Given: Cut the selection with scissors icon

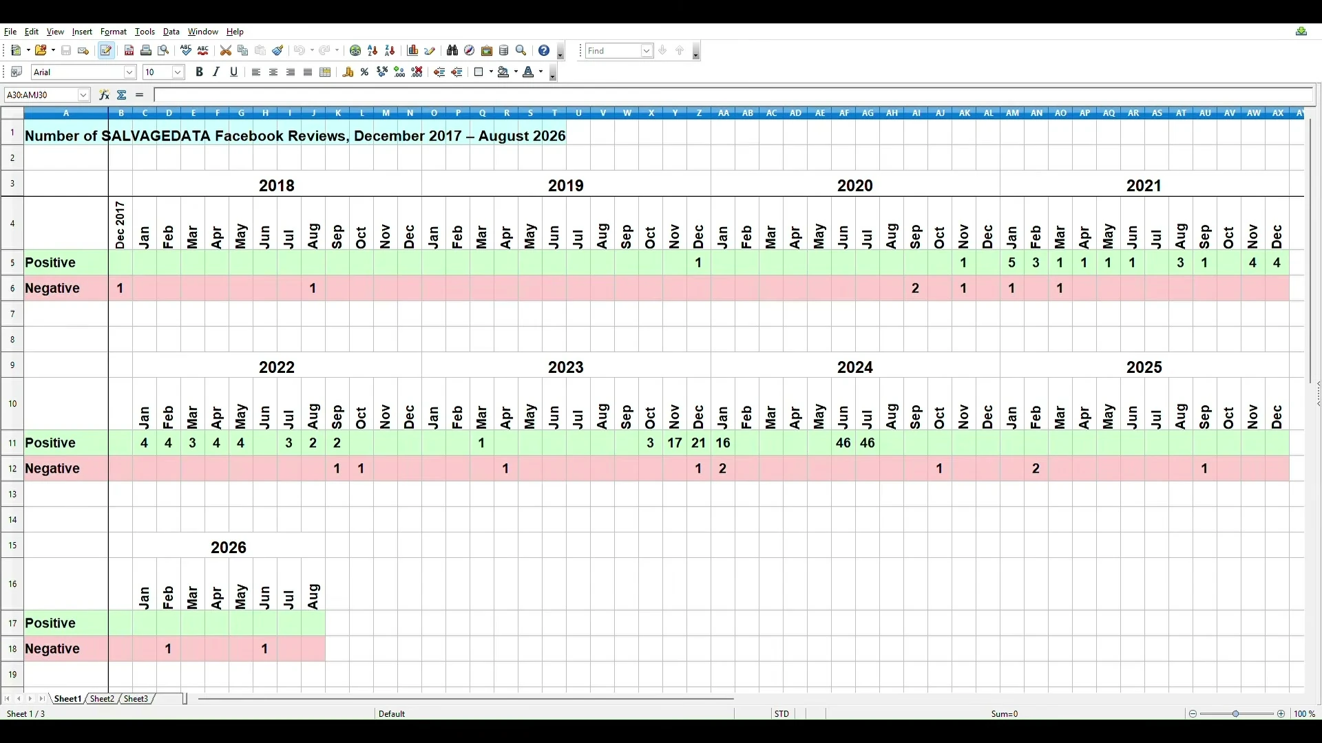Looking at the screenshot, I should click(x=226, y=51).
